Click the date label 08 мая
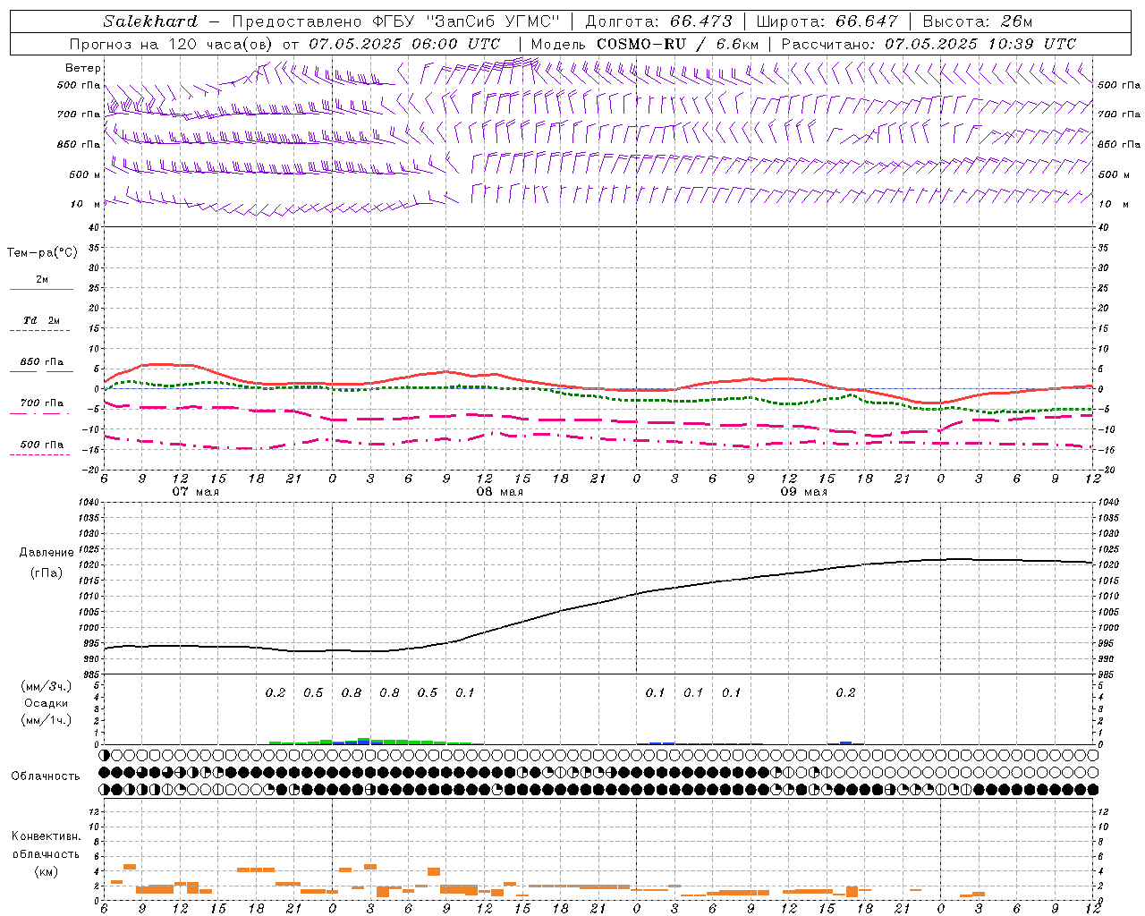 (500, 492)
